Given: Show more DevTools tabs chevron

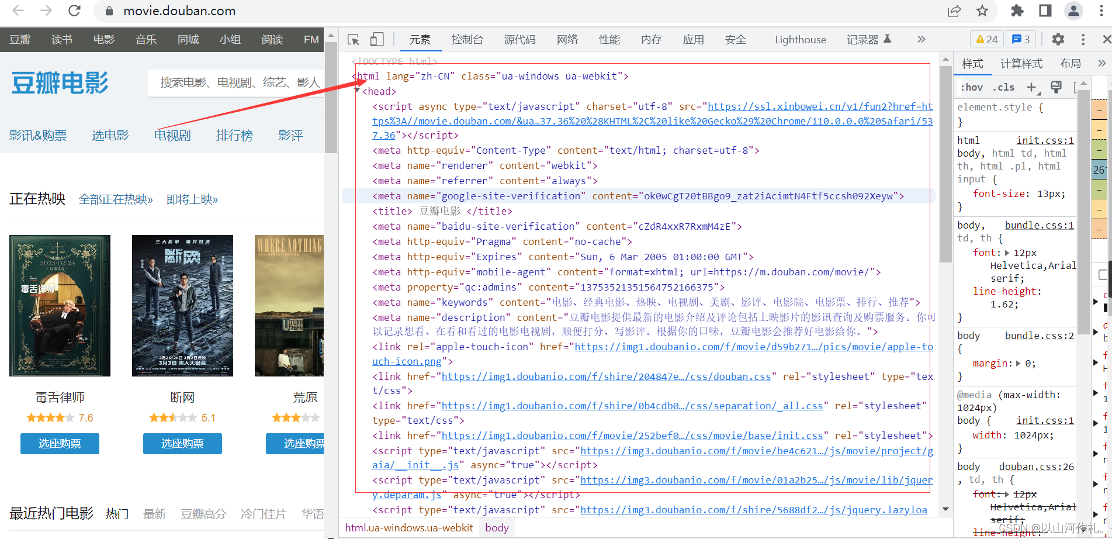Looking at the screenshot, I should tap(922, 39).
